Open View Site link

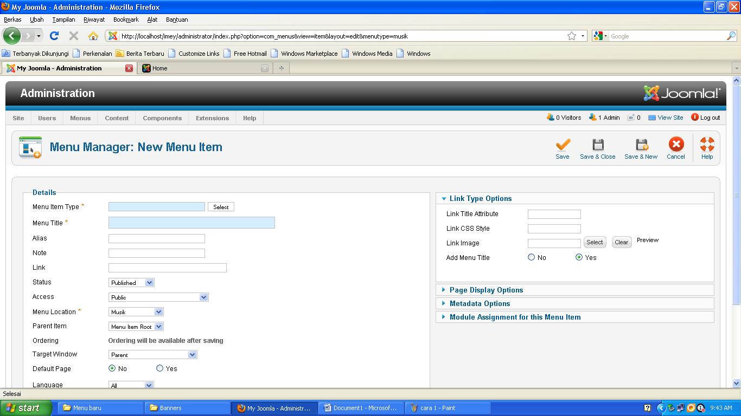click(666, 118)
